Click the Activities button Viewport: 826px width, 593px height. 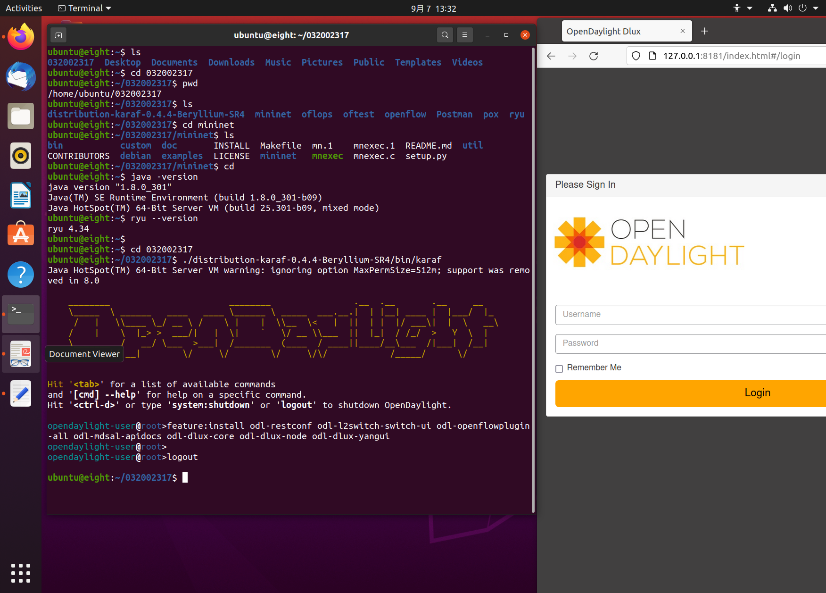(24, 8)
